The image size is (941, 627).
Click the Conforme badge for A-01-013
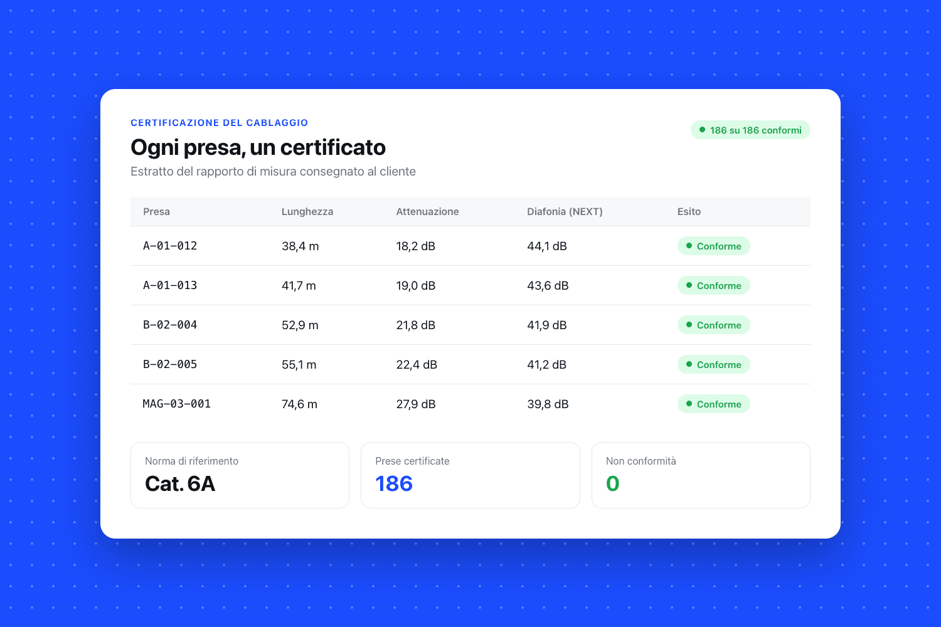(x=714, y=285)
